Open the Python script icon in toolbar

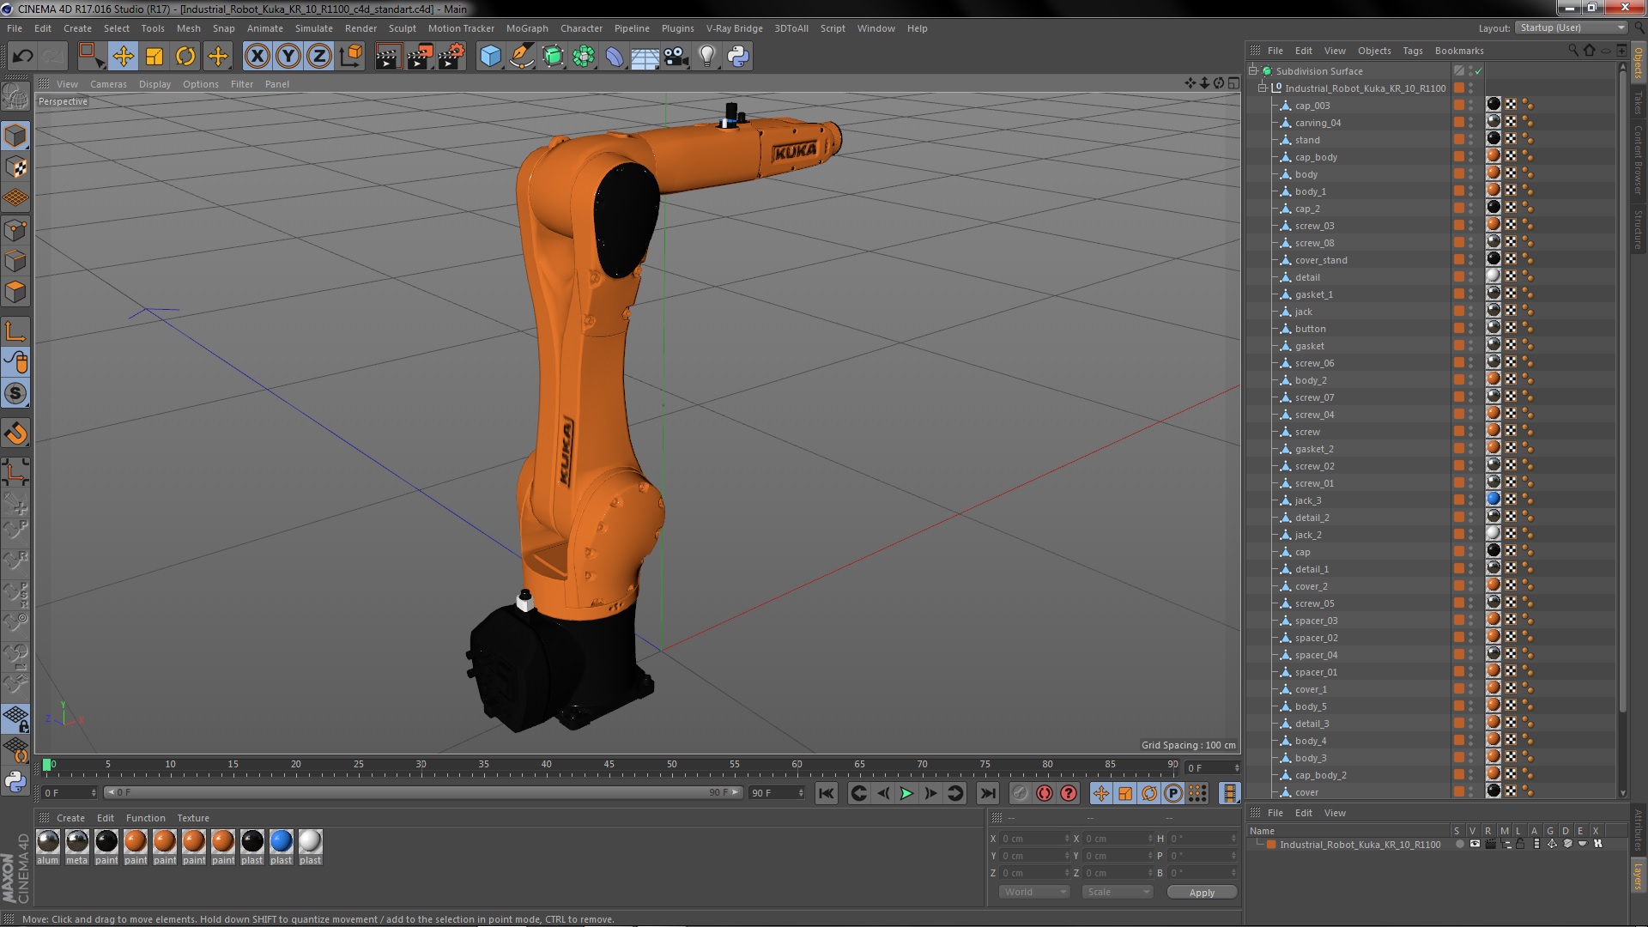(x=738, y=57)
